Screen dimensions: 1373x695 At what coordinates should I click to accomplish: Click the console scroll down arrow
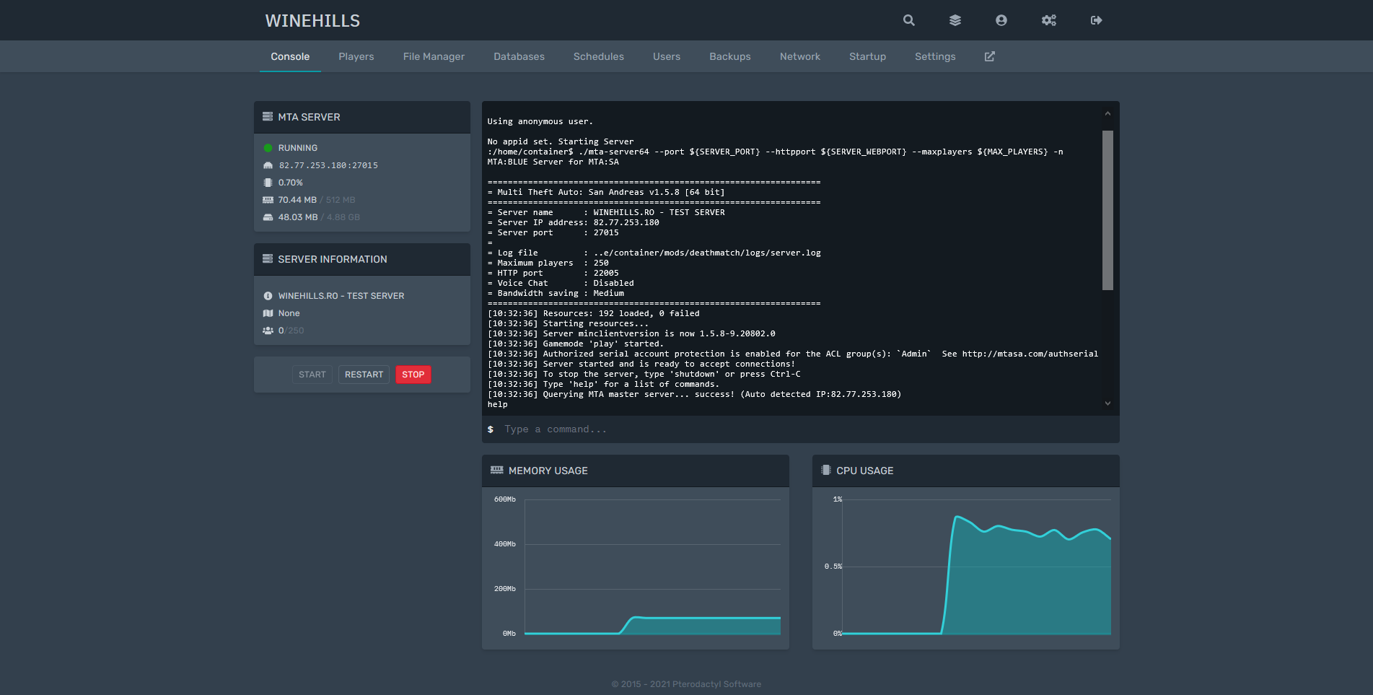(x=1107, y=403)
